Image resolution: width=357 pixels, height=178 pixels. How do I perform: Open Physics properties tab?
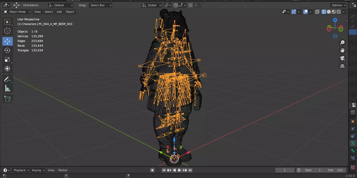(353, 129)
